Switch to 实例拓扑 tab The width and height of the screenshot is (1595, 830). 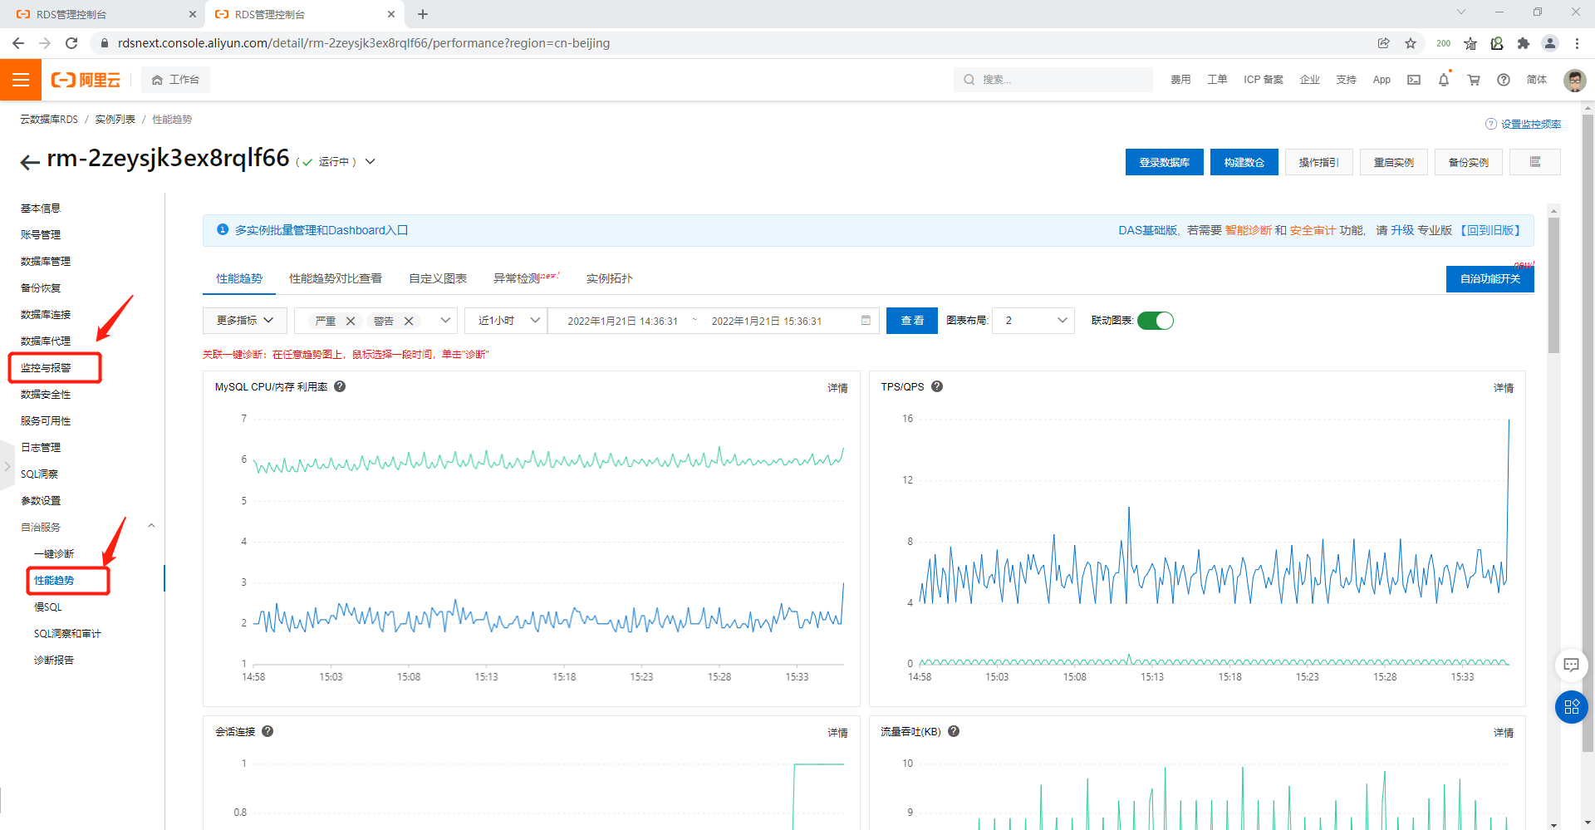(x=610, y=278)
